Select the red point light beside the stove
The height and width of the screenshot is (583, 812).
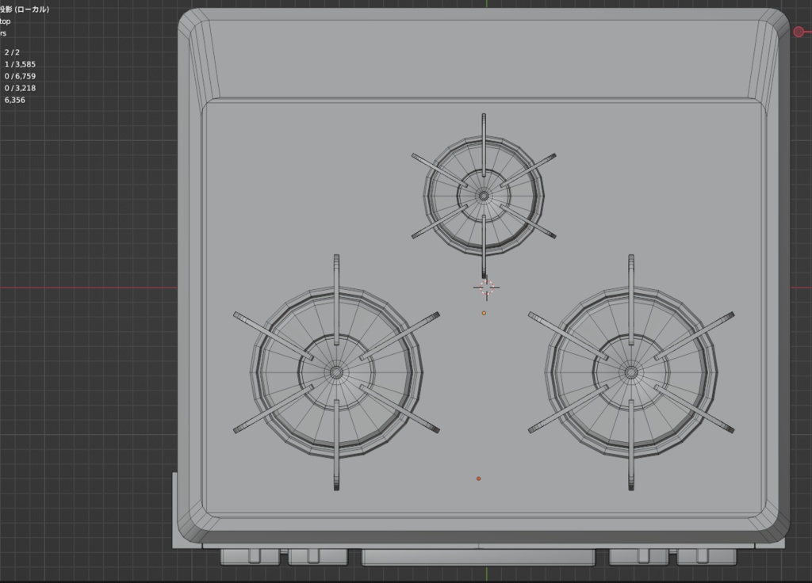click(799, 32)
